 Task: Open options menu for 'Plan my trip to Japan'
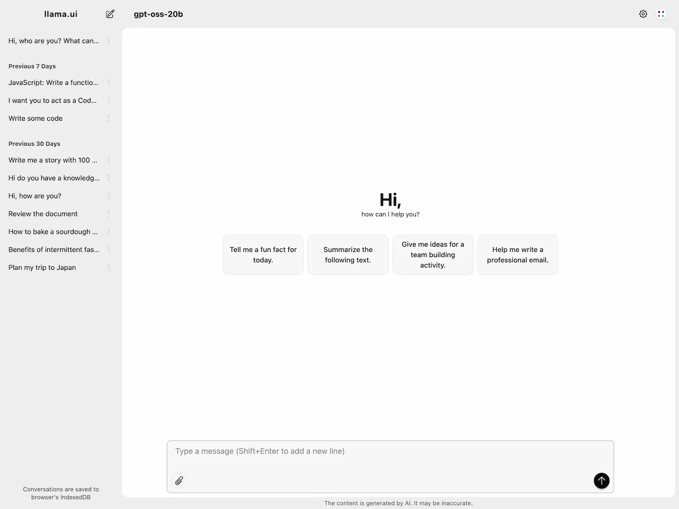pos(108,267)
